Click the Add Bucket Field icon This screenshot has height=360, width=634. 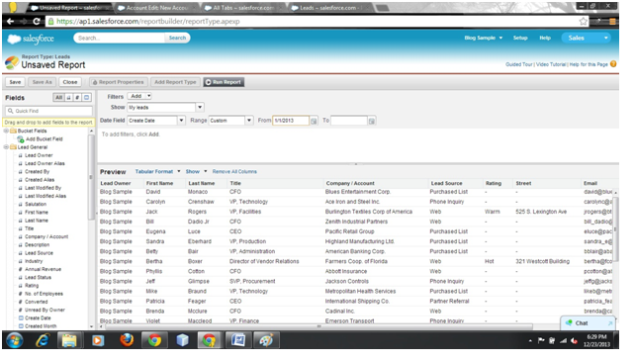coord(21,139)
